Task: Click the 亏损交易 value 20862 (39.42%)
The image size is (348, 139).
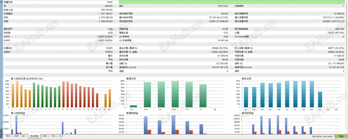Action: (336, 52)
